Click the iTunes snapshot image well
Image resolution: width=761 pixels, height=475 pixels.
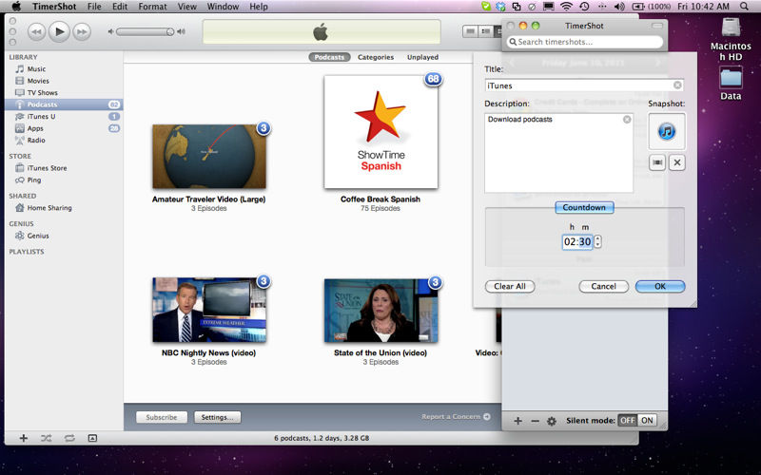pos(667,131)
